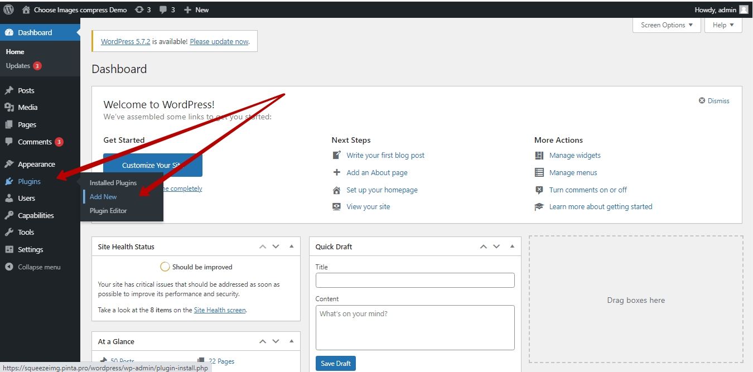Image resolution: width=753 pixels, height=372 pixels.
Task: Click Write your first blog post
Action: [x=385, y=156]
